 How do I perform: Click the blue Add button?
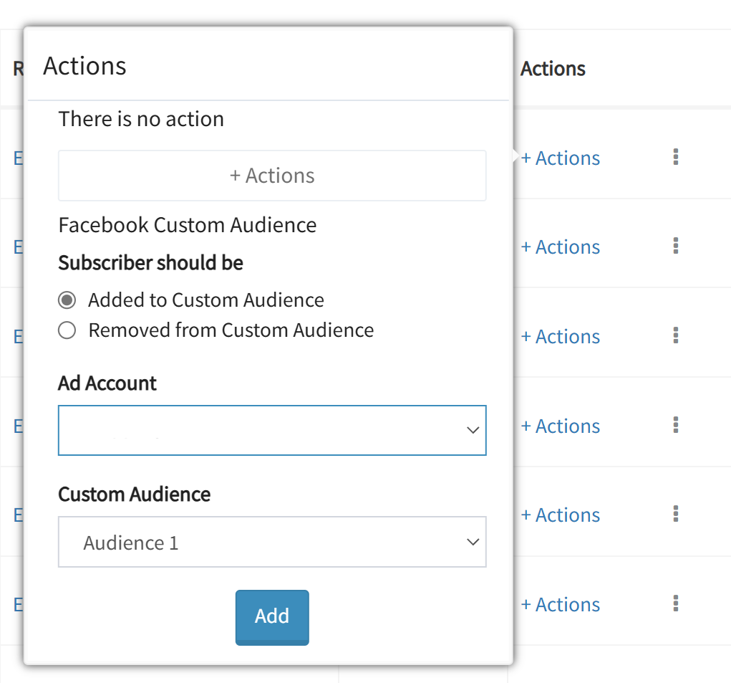click(x=272, y=617)
